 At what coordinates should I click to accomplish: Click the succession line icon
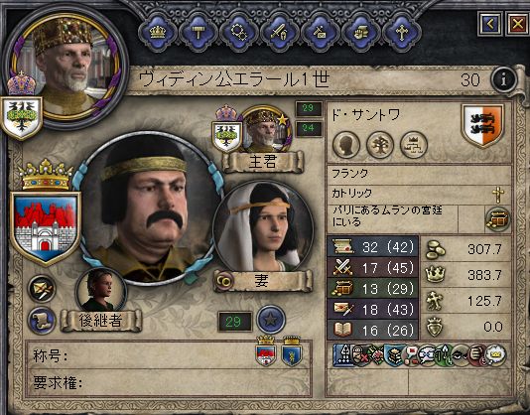pyautogui.click(x=414, y=145)
